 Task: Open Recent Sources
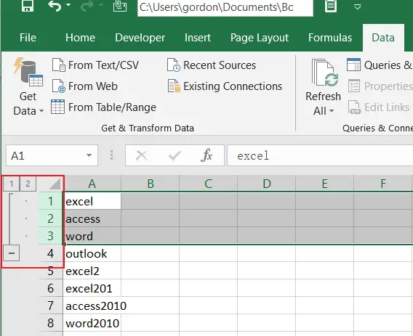pyautogui.click(x=212, y=65)
